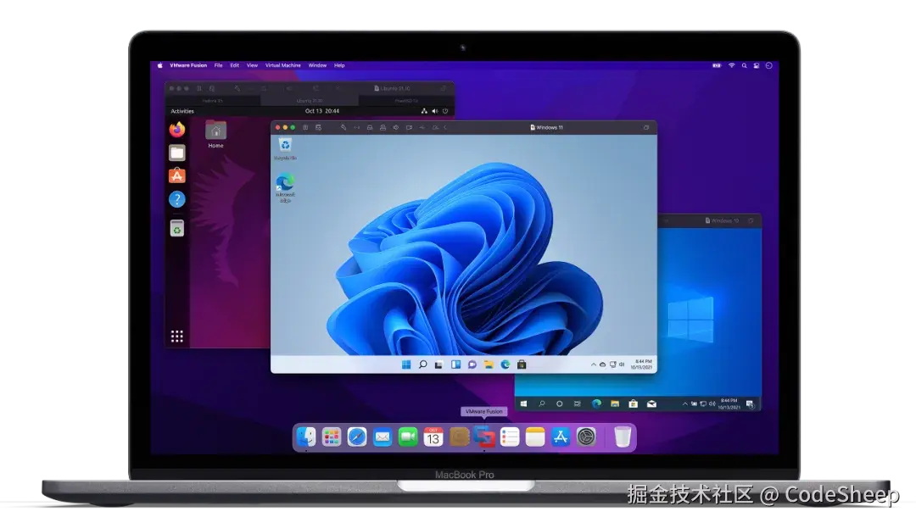Open snapshots in the Windows 11 window toolbar

click(x=318, y=127)
